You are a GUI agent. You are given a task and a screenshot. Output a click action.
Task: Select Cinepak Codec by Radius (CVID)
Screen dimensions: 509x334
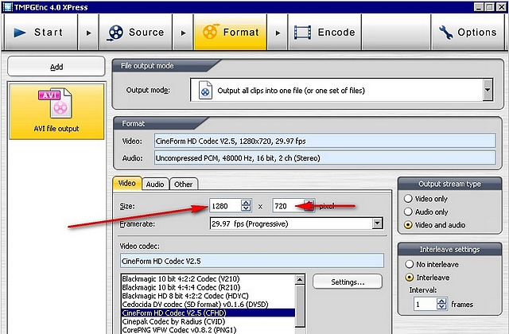208,321
